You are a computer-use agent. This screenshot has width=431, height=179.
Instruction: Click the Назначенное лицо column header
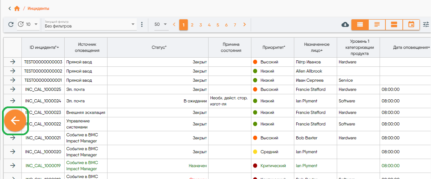(315, 47)
